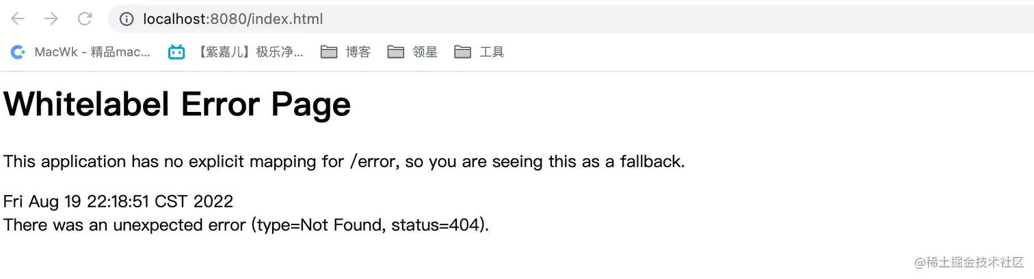Click the MacWk bookmark favicon
Screen dimensions: 1034x279
click(x=18, y=52)
